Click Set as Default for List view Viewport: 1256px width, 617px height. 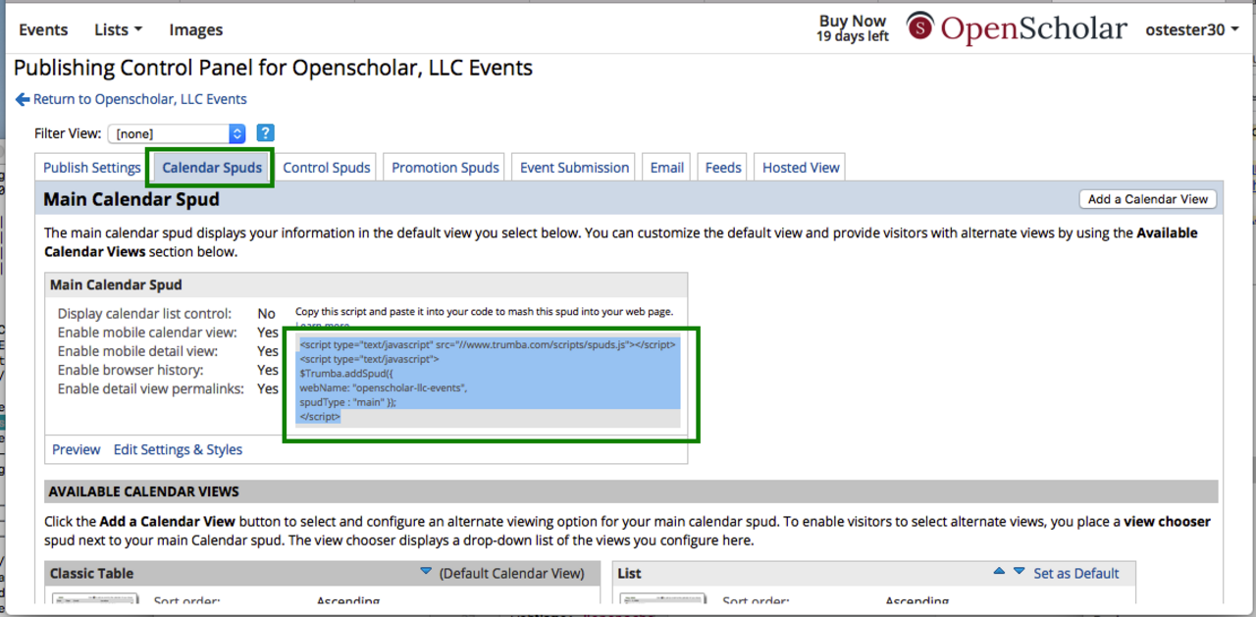click(x=1075, y=573)
